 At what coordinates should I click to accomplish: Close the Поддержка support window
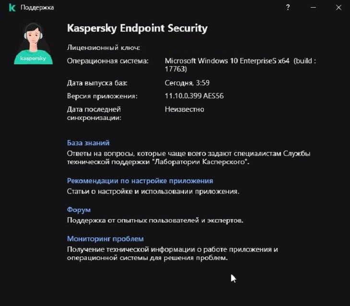pos(338,8)
